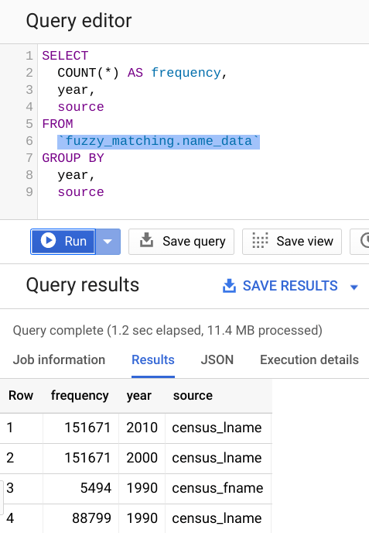Click the Query editor heading
The height and width of the screenshot is (533, 369).
[x=79, y=21]
